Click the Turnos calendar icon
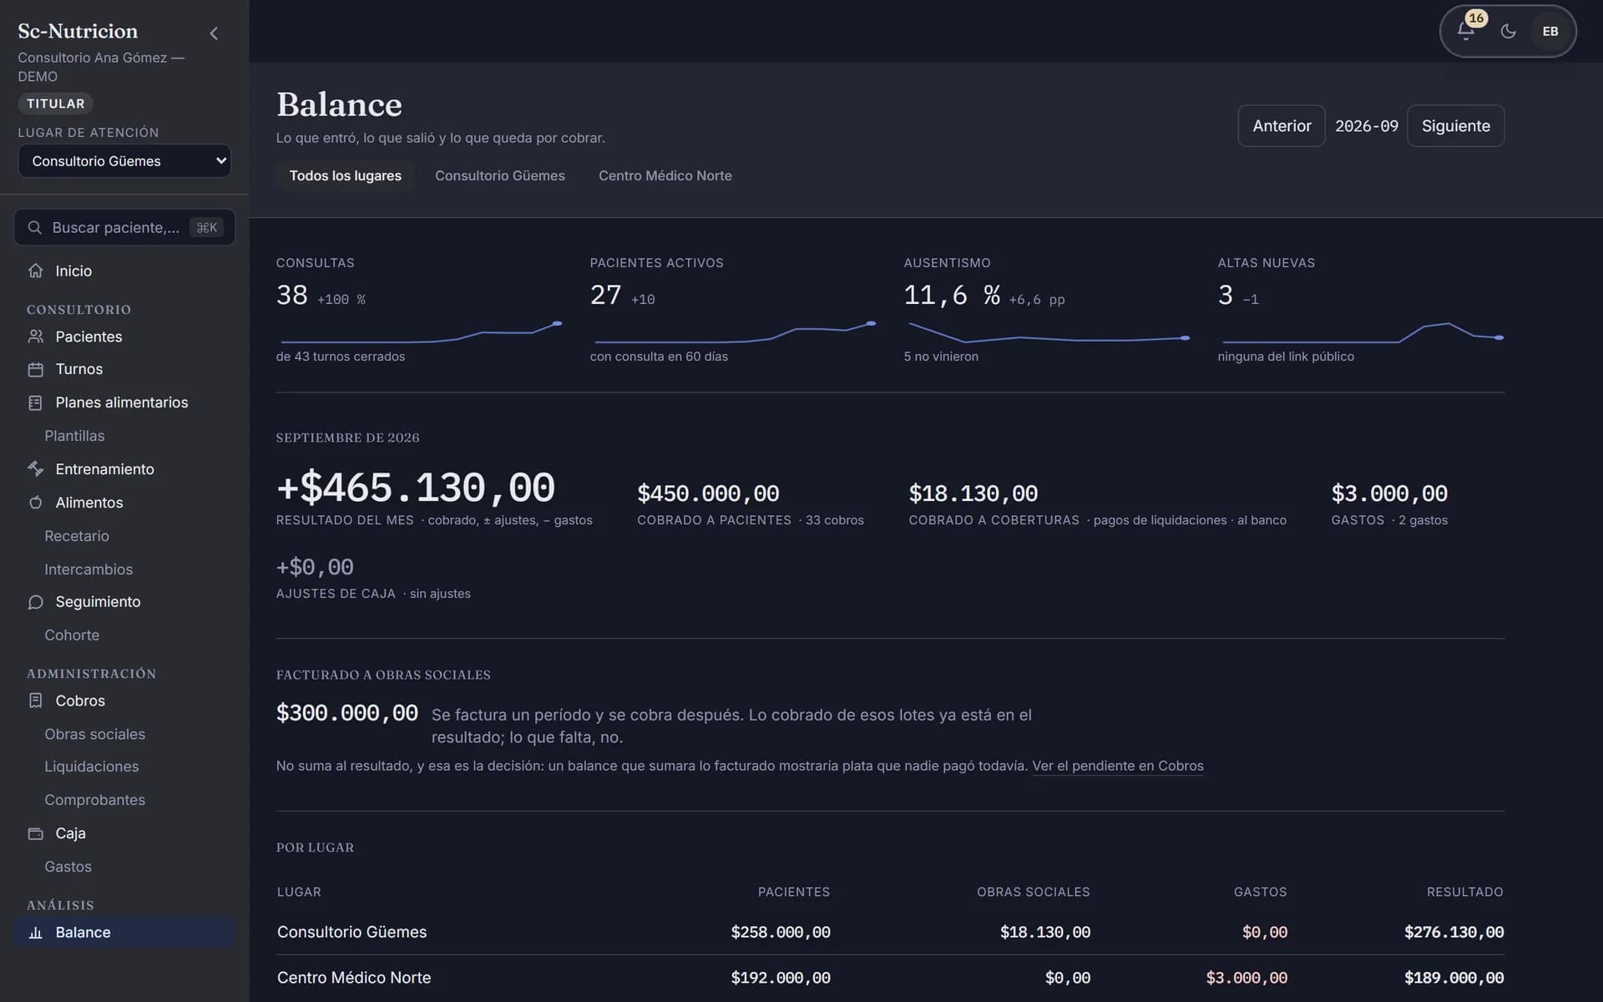Screen dimensions: 1603x1002 tap(35, 369)
